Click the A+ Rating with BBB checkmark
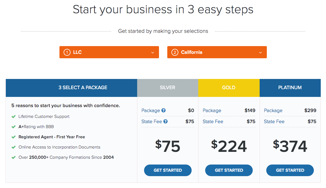326x188 pixels. (x=14, y=127)
